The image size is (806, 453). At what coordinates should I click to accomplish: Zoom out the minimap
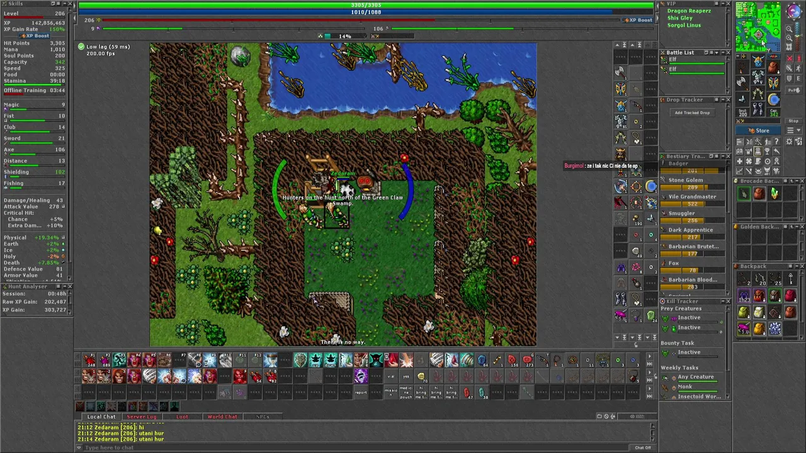point(789,29)
